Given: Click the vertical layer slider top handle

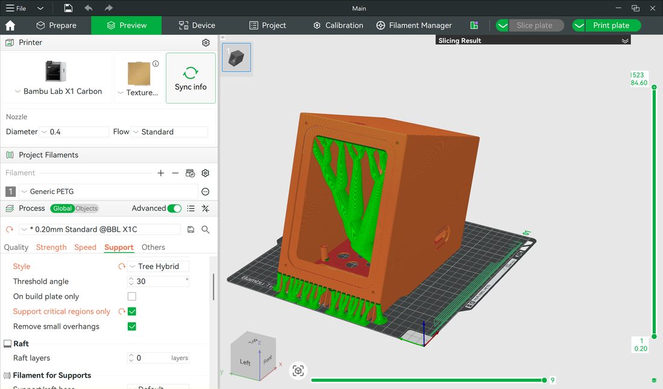Looking at the screenshot, I should coord(654,87).
